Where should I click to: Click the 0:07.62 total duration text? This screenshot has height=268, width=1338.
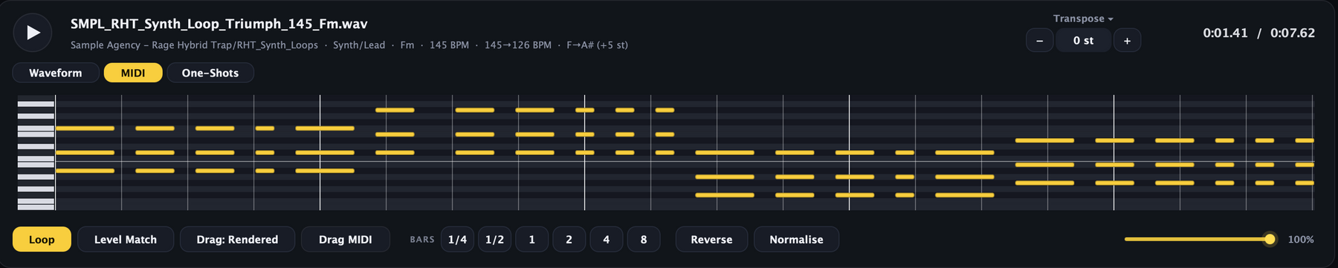1293,33
